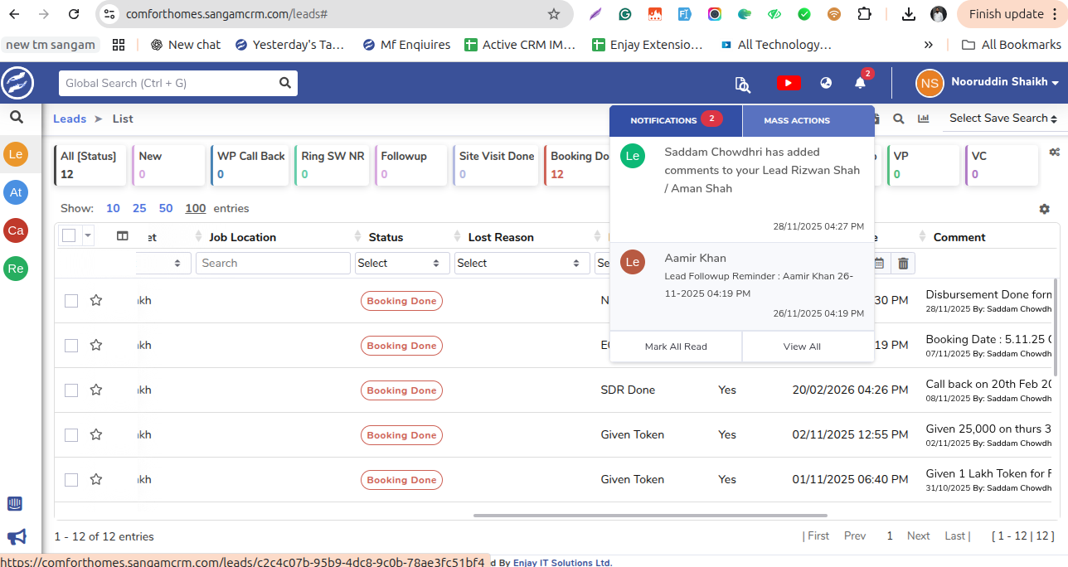Show 25 entries per page
Screen dimensions: 1068x567
tap(139, 209)
